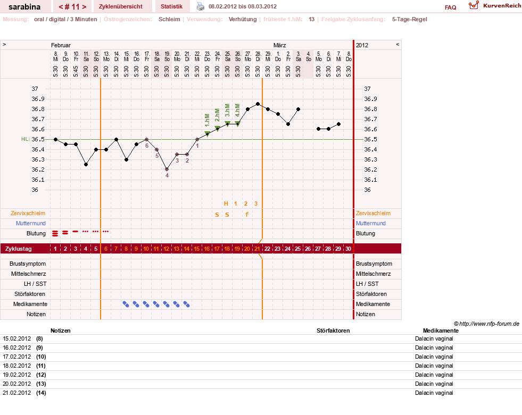522x415 pixels.
Task: Click Dalacin vaginal entry for 21.02.2012
Action: click(x=434, y=393)
